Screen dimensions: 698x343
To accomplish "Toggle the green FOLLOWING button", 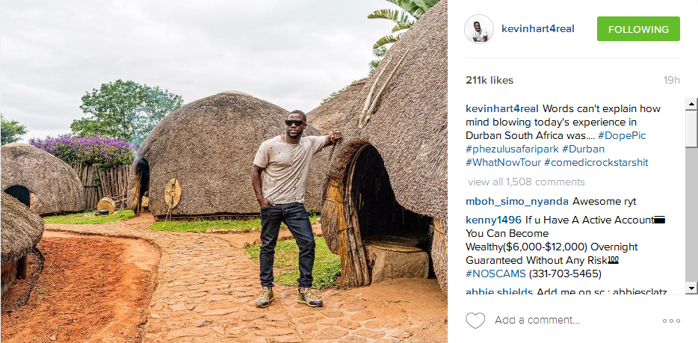I will [x=638, y=29].
